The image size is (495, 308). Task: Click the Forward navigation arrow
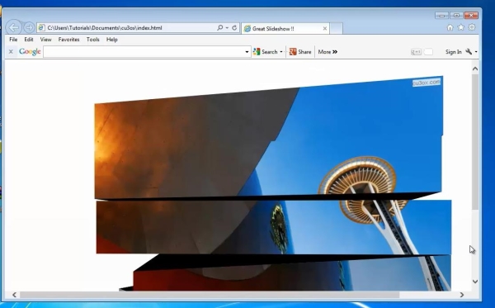[29, 28]
